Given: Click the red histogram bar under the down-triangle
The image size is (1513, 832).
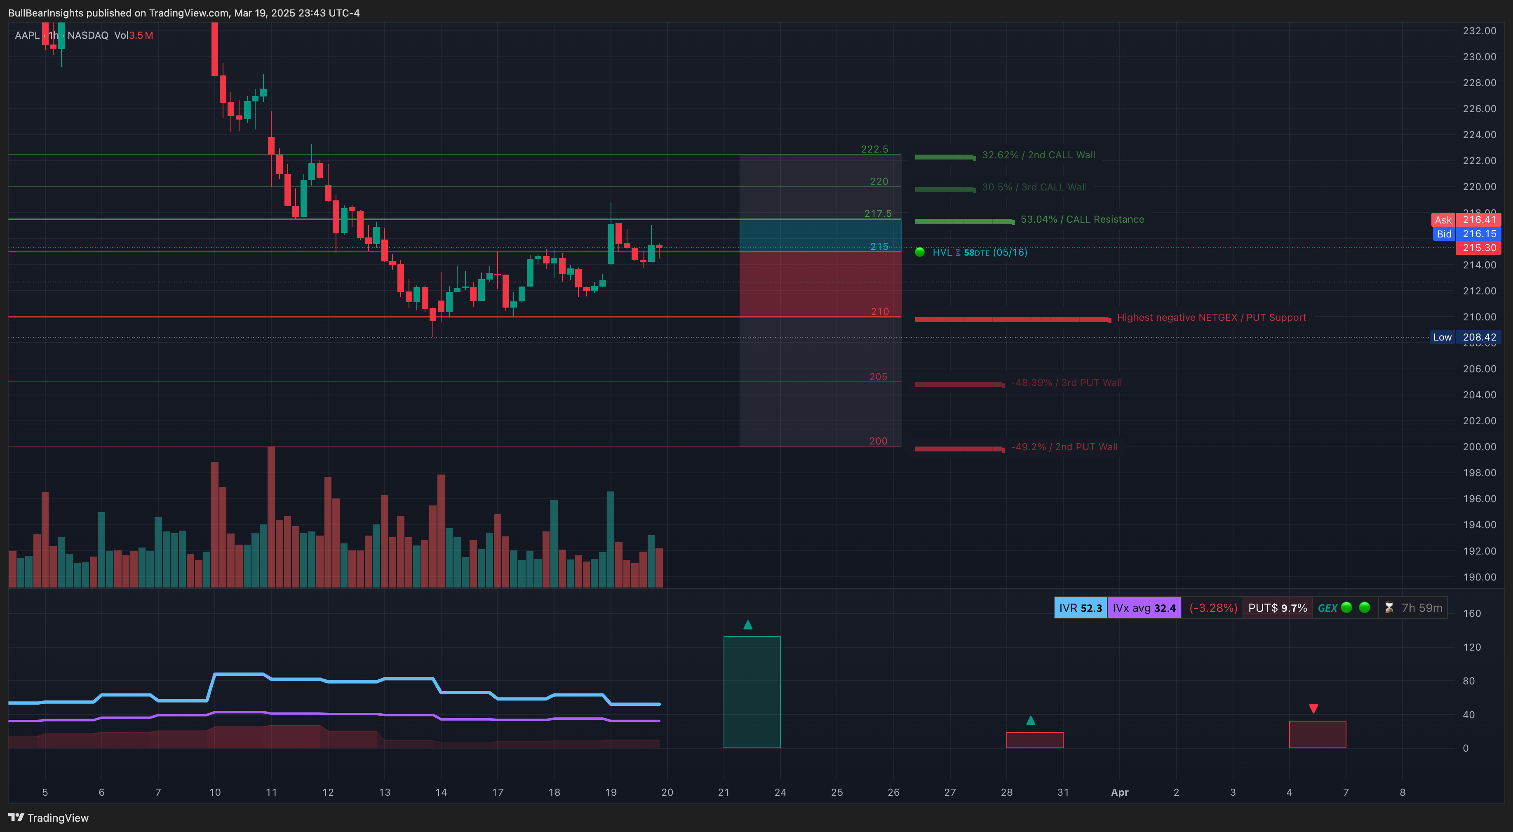Looking at the screenshot, I should pyautogui.click(x=1318, y=734).
